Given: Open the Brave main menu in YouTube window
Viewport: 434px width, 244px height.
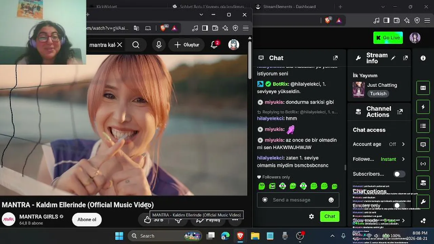Looking at the screenshot, I should 245,28.
